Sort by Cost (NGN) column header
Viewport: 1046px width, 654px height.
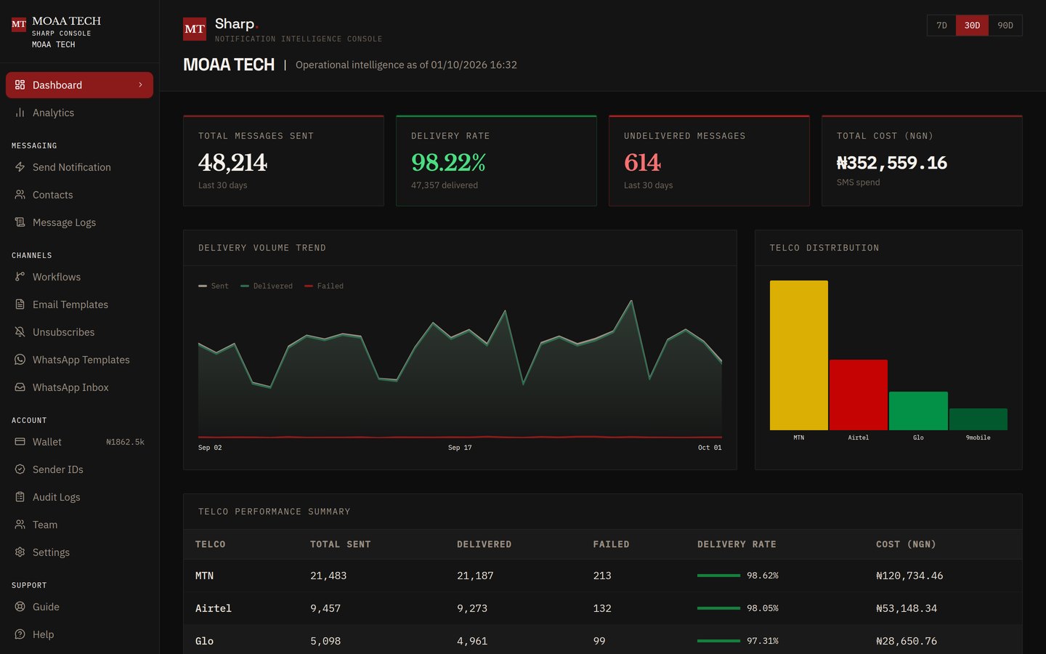pyautogui.click(x=906, y=544)
